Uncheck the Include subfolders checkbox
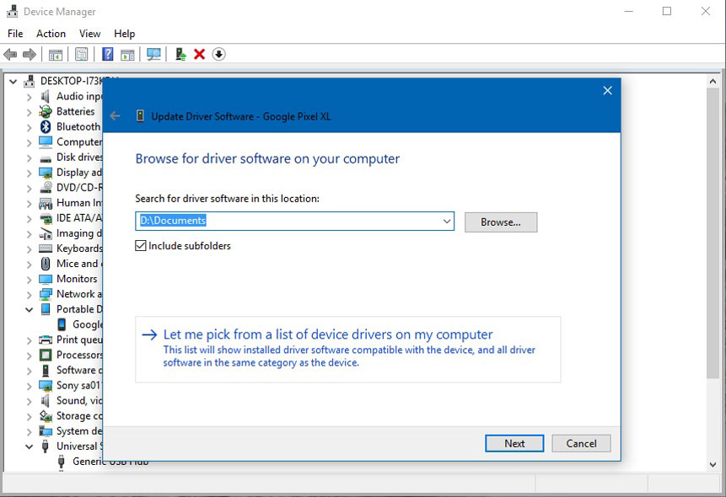 pyautogui.click(x=141, y=246)
